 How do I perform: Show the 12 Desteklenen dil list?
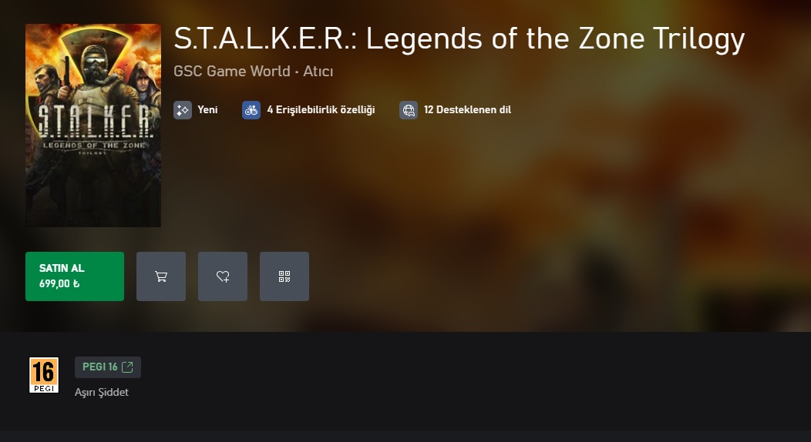pyautogui.click(x=468, y=110)
